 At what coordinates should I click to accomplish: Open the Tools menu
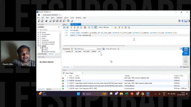72,18
